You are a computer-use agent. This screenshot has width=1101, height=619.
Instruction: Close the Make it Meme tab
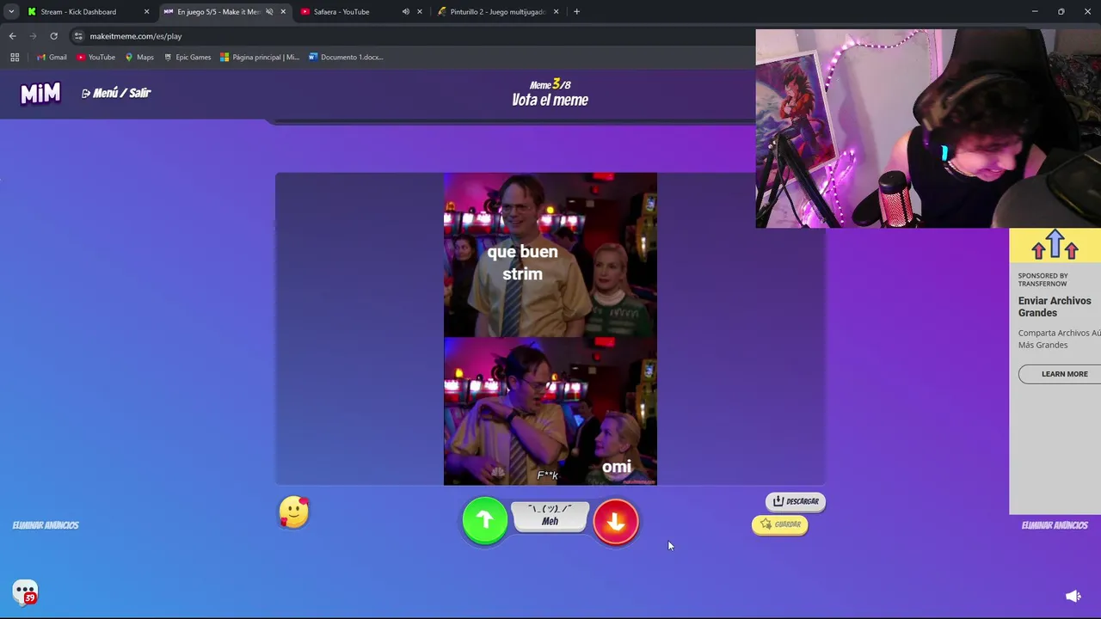tap(283, 12)
